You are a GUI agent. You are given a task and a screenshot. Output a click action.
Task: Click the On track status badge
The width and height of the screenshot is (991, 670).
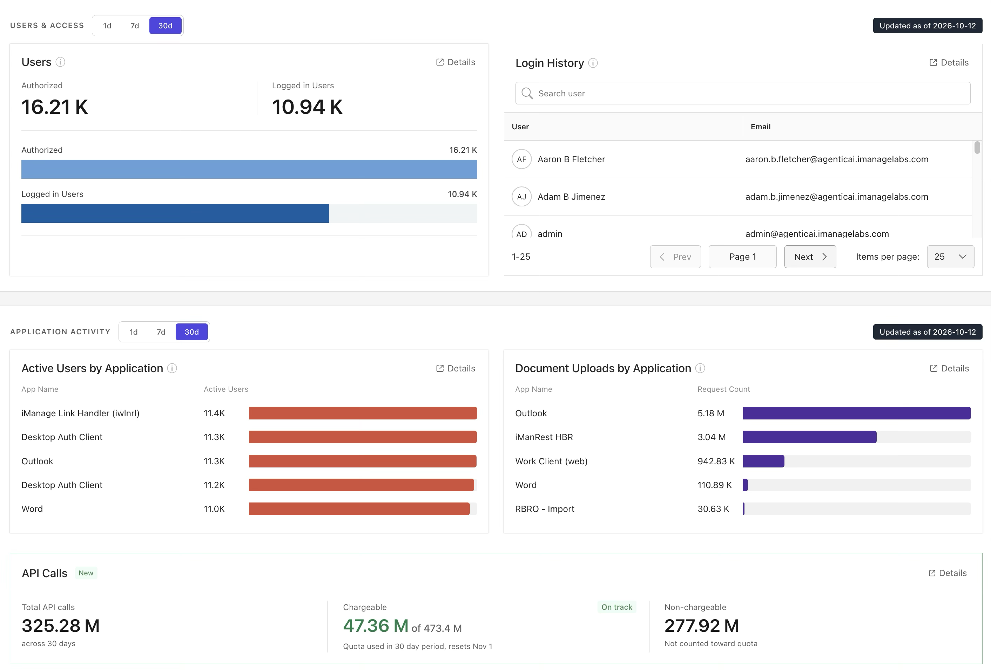[x=616, y=607]
